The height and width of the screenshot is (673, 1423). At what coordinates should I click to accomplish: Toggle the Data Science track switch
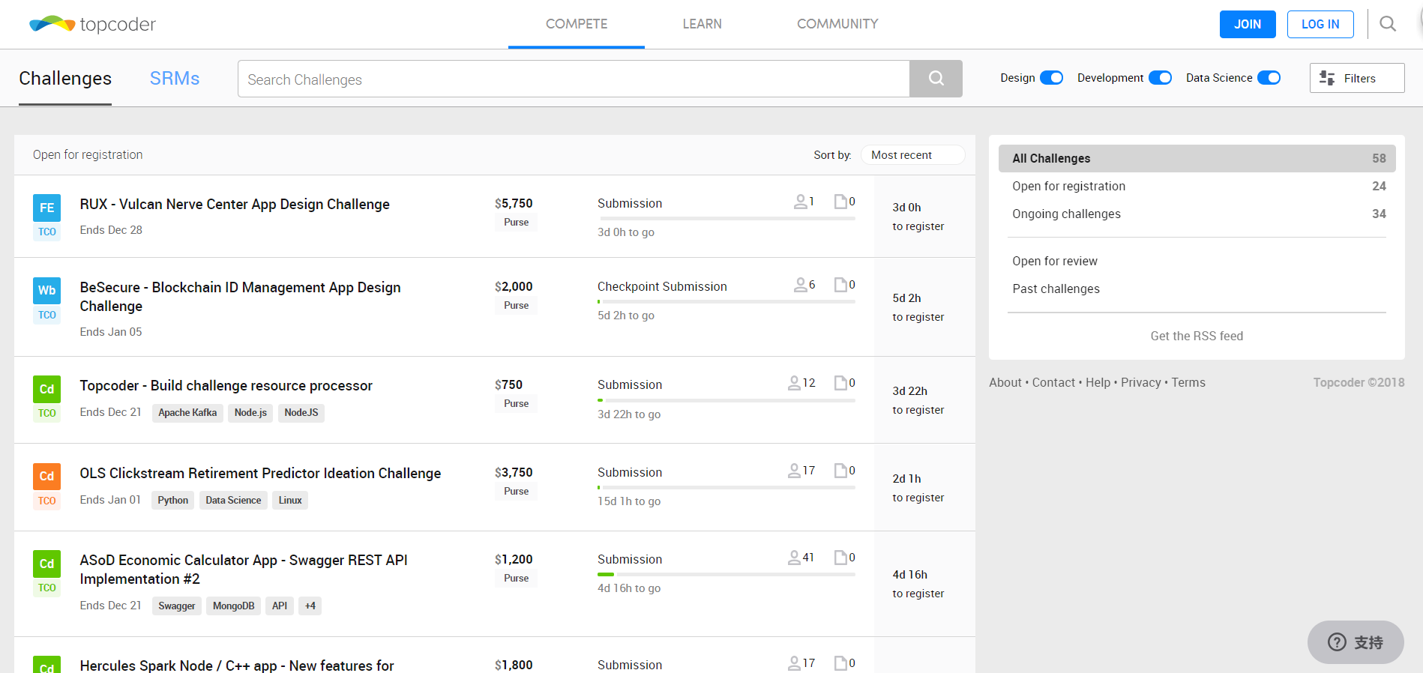[x=1269, y=78]
